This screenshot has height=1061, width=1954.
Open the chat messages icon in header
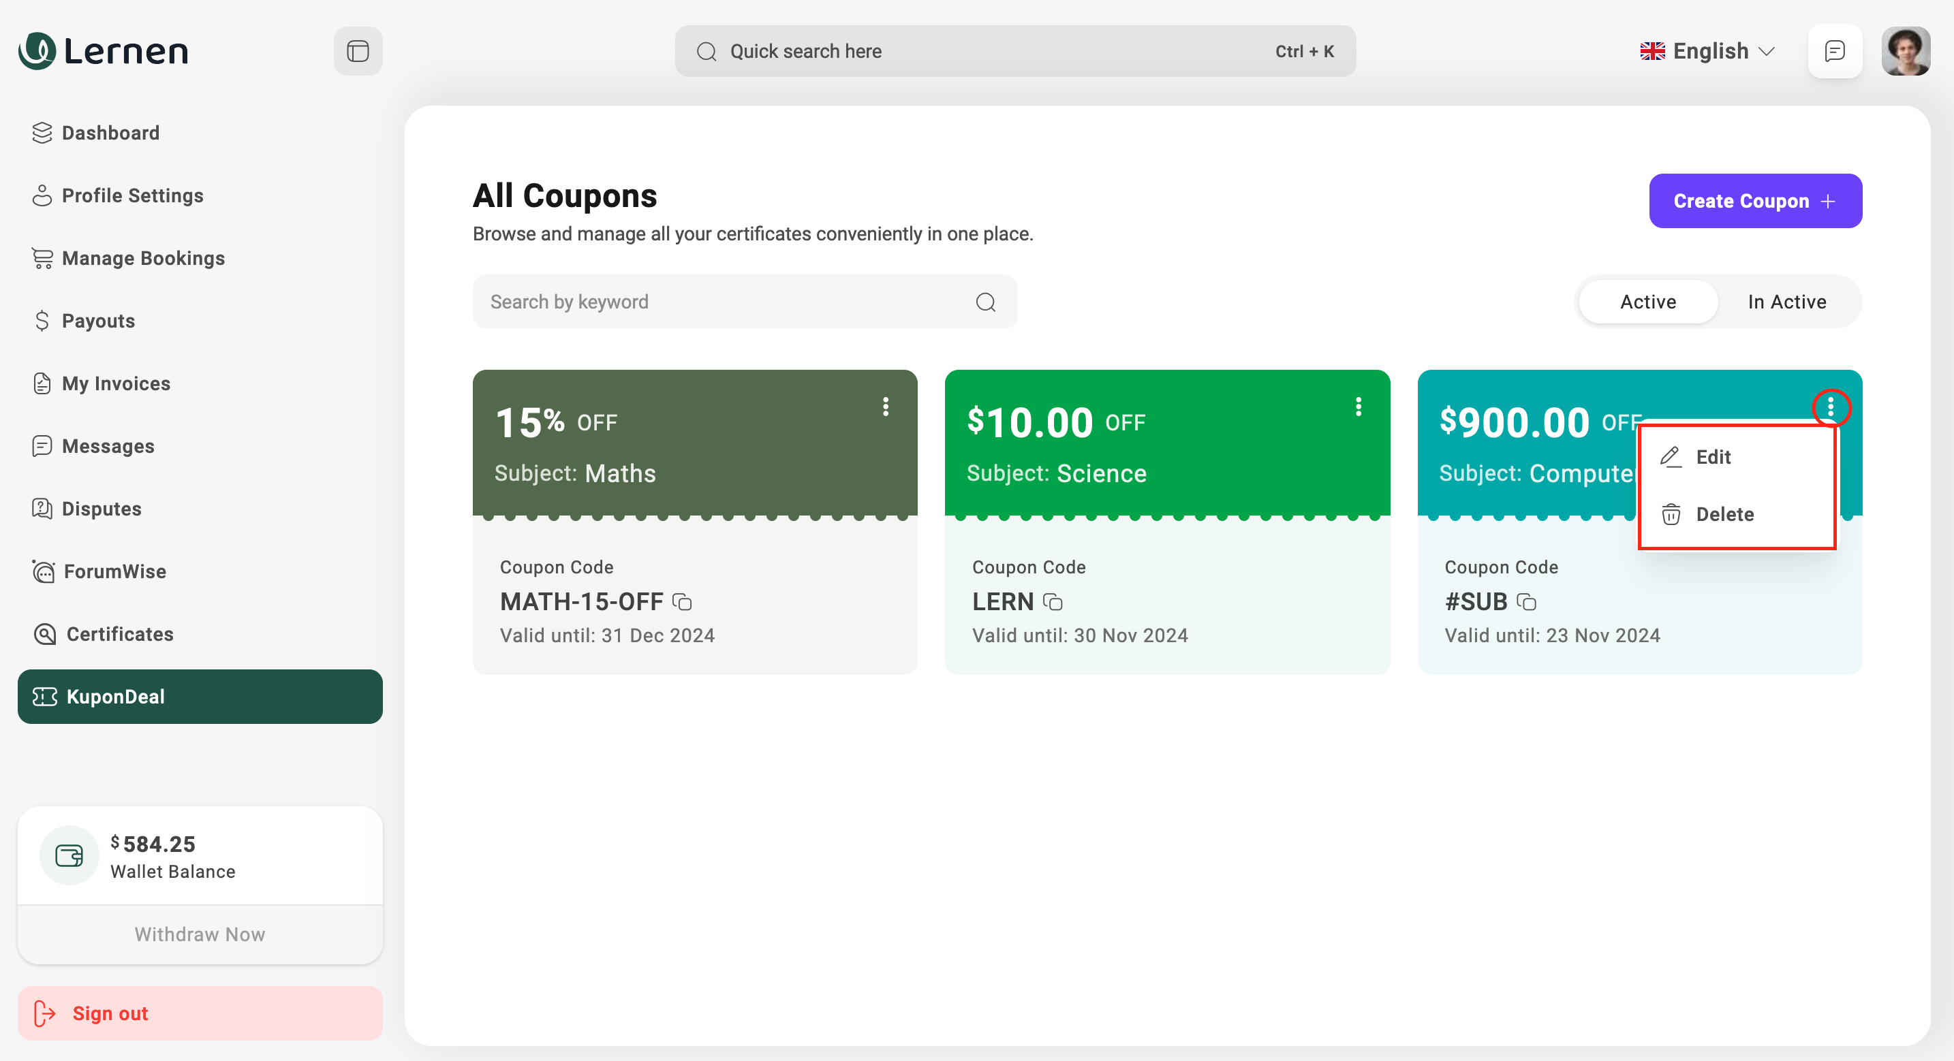1834,51
